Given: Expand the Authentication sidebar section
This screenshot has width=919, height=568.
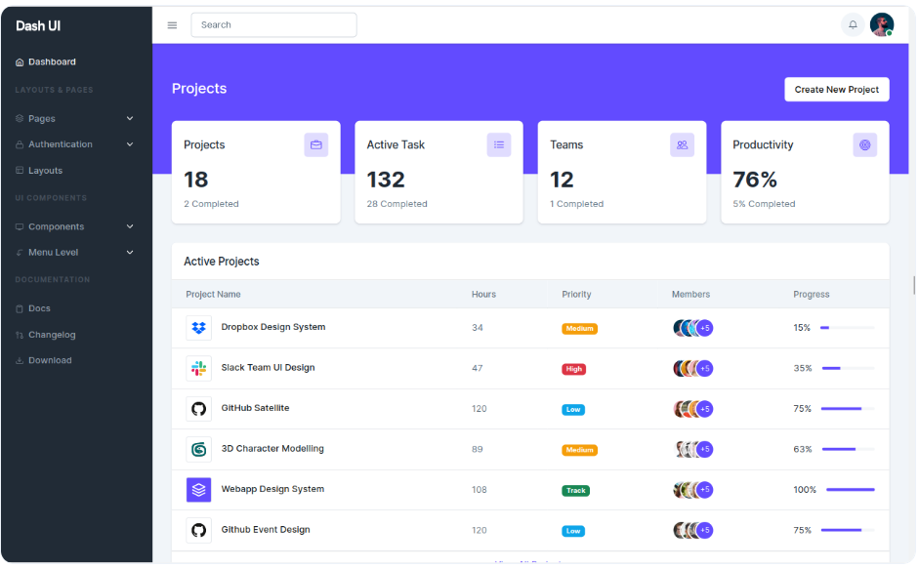Looking at the screenshot, I should pos(74,144).
